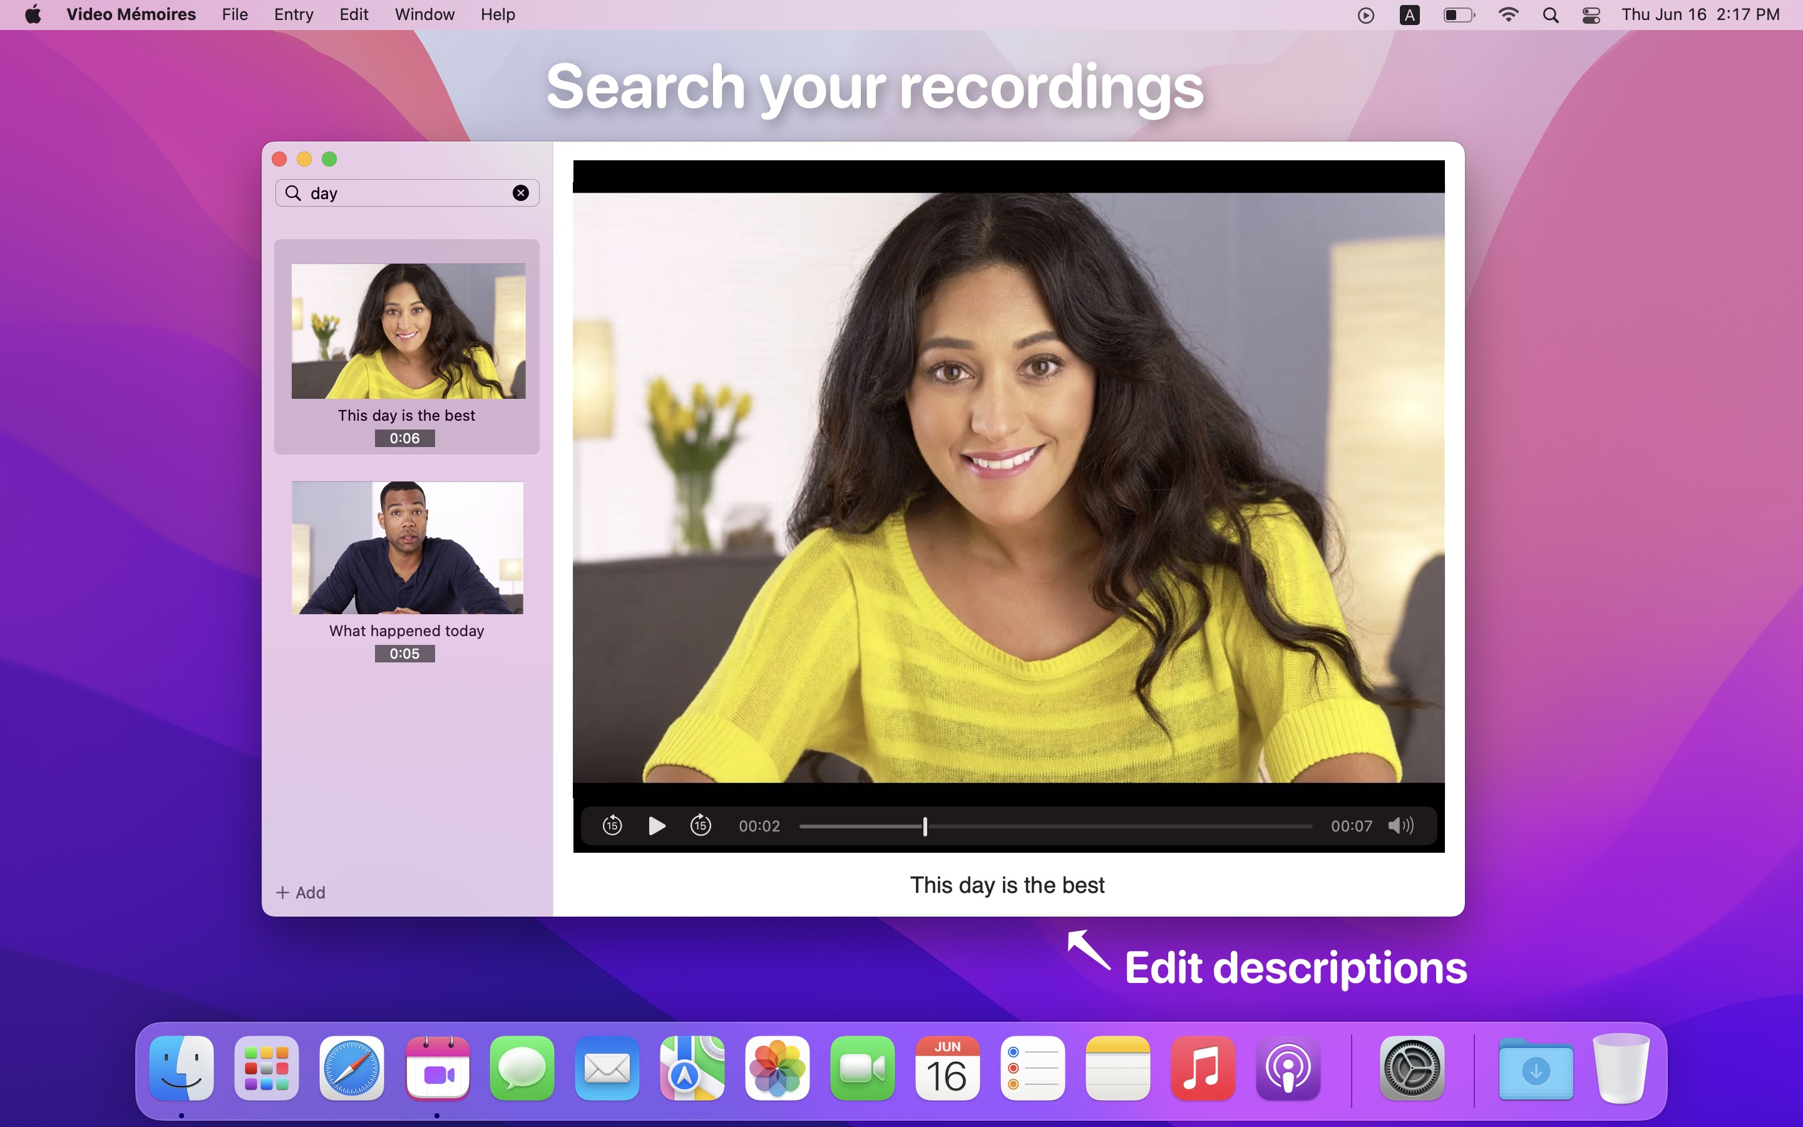Click the magnifier icon in the search field

pos(294,193)
